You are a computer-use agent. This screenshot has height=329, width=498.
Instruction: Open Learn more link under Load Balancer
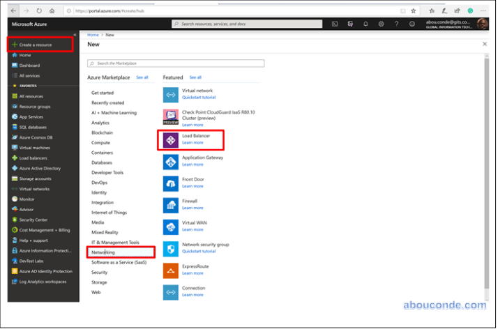(193, 143)
